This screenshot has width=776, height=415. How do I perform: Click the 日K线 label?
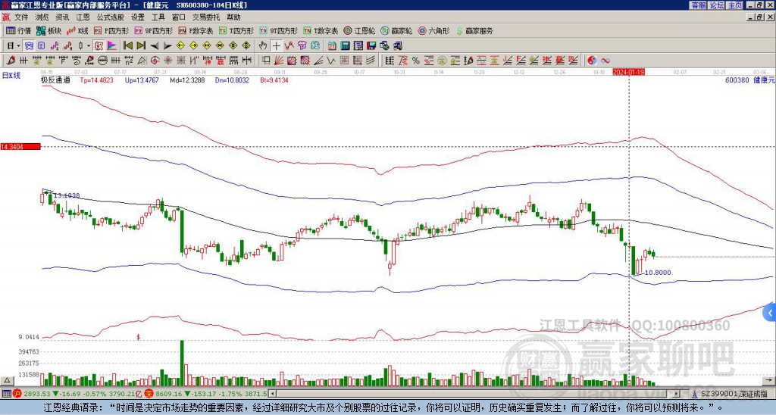click(x=11, y=75)
